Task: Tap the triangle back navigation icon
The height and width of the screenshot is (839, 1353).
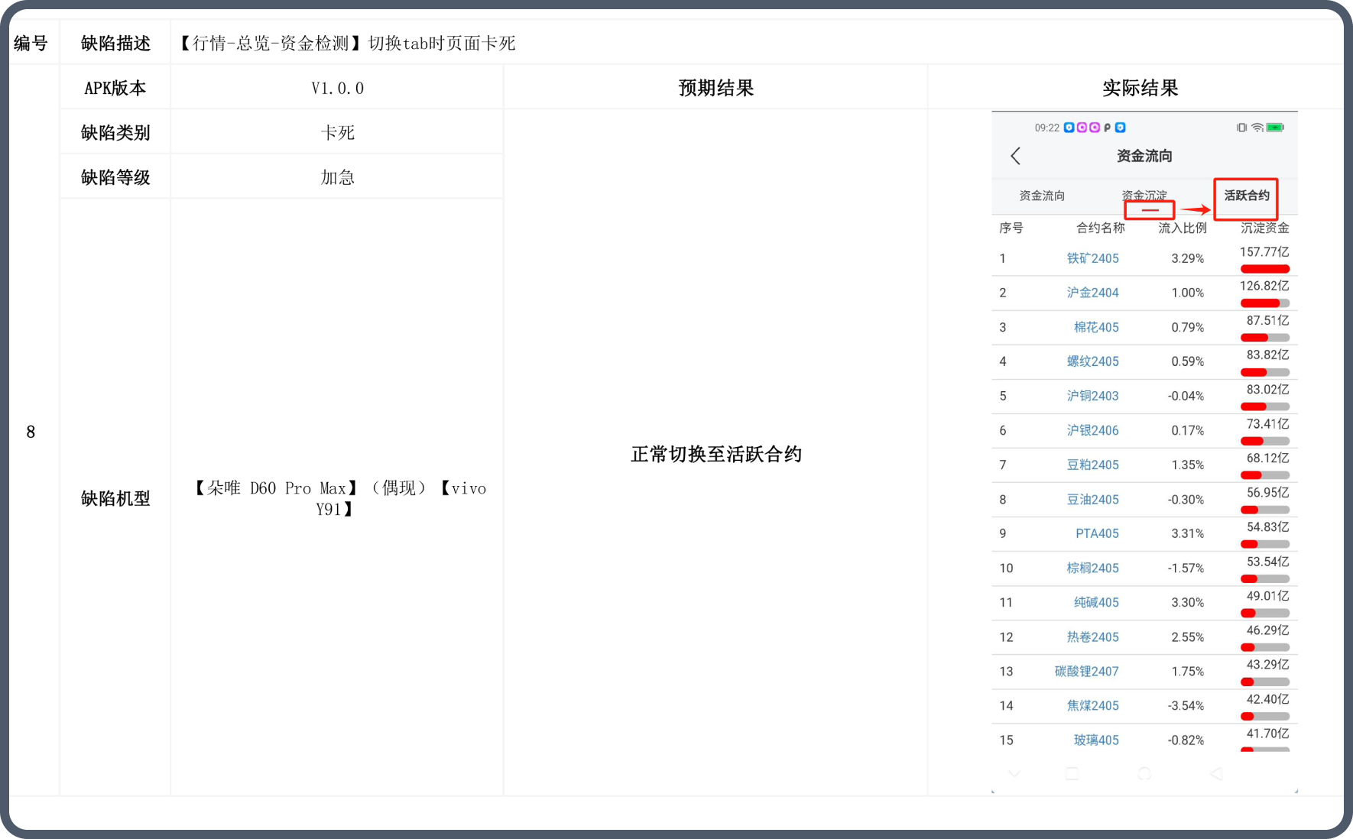Action: 1216,774
